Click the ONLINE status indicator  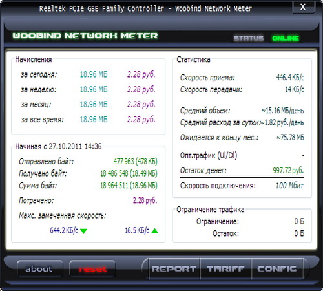coord(286,38)
